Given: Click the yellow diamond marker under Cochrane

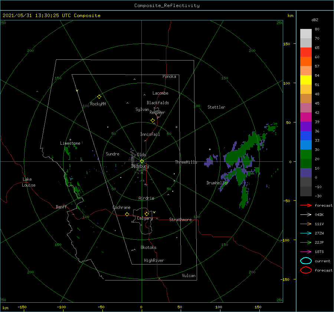Looking at the screenshot, I should [127, 214].
